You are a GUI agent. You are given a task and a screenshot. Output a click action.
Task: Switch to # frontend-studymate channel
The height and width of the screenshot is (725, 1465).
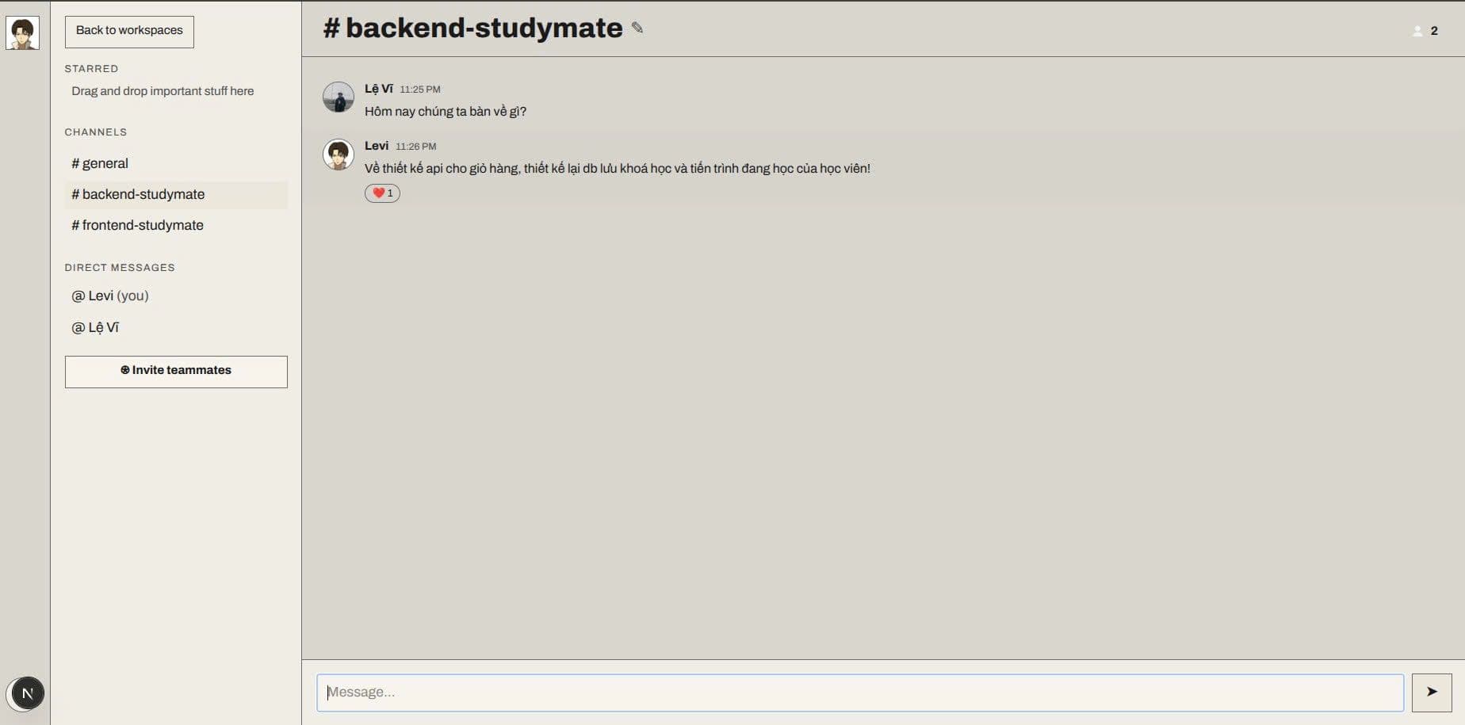(176, 226)
